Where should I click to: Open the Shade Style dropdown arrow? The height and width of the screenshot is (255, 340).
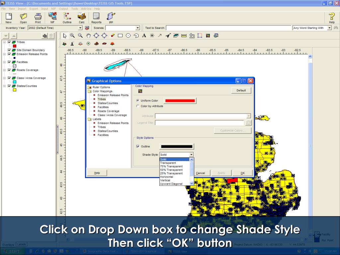point(191,155)
